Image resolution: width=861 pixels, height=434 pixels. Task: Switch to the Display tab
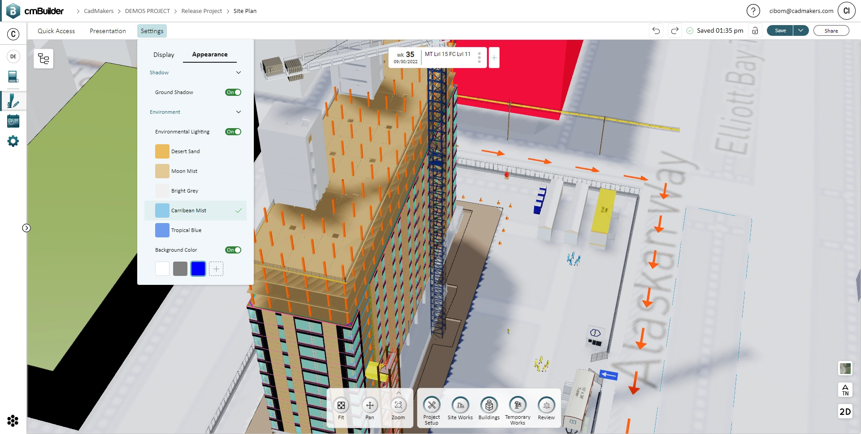point(163,54)
